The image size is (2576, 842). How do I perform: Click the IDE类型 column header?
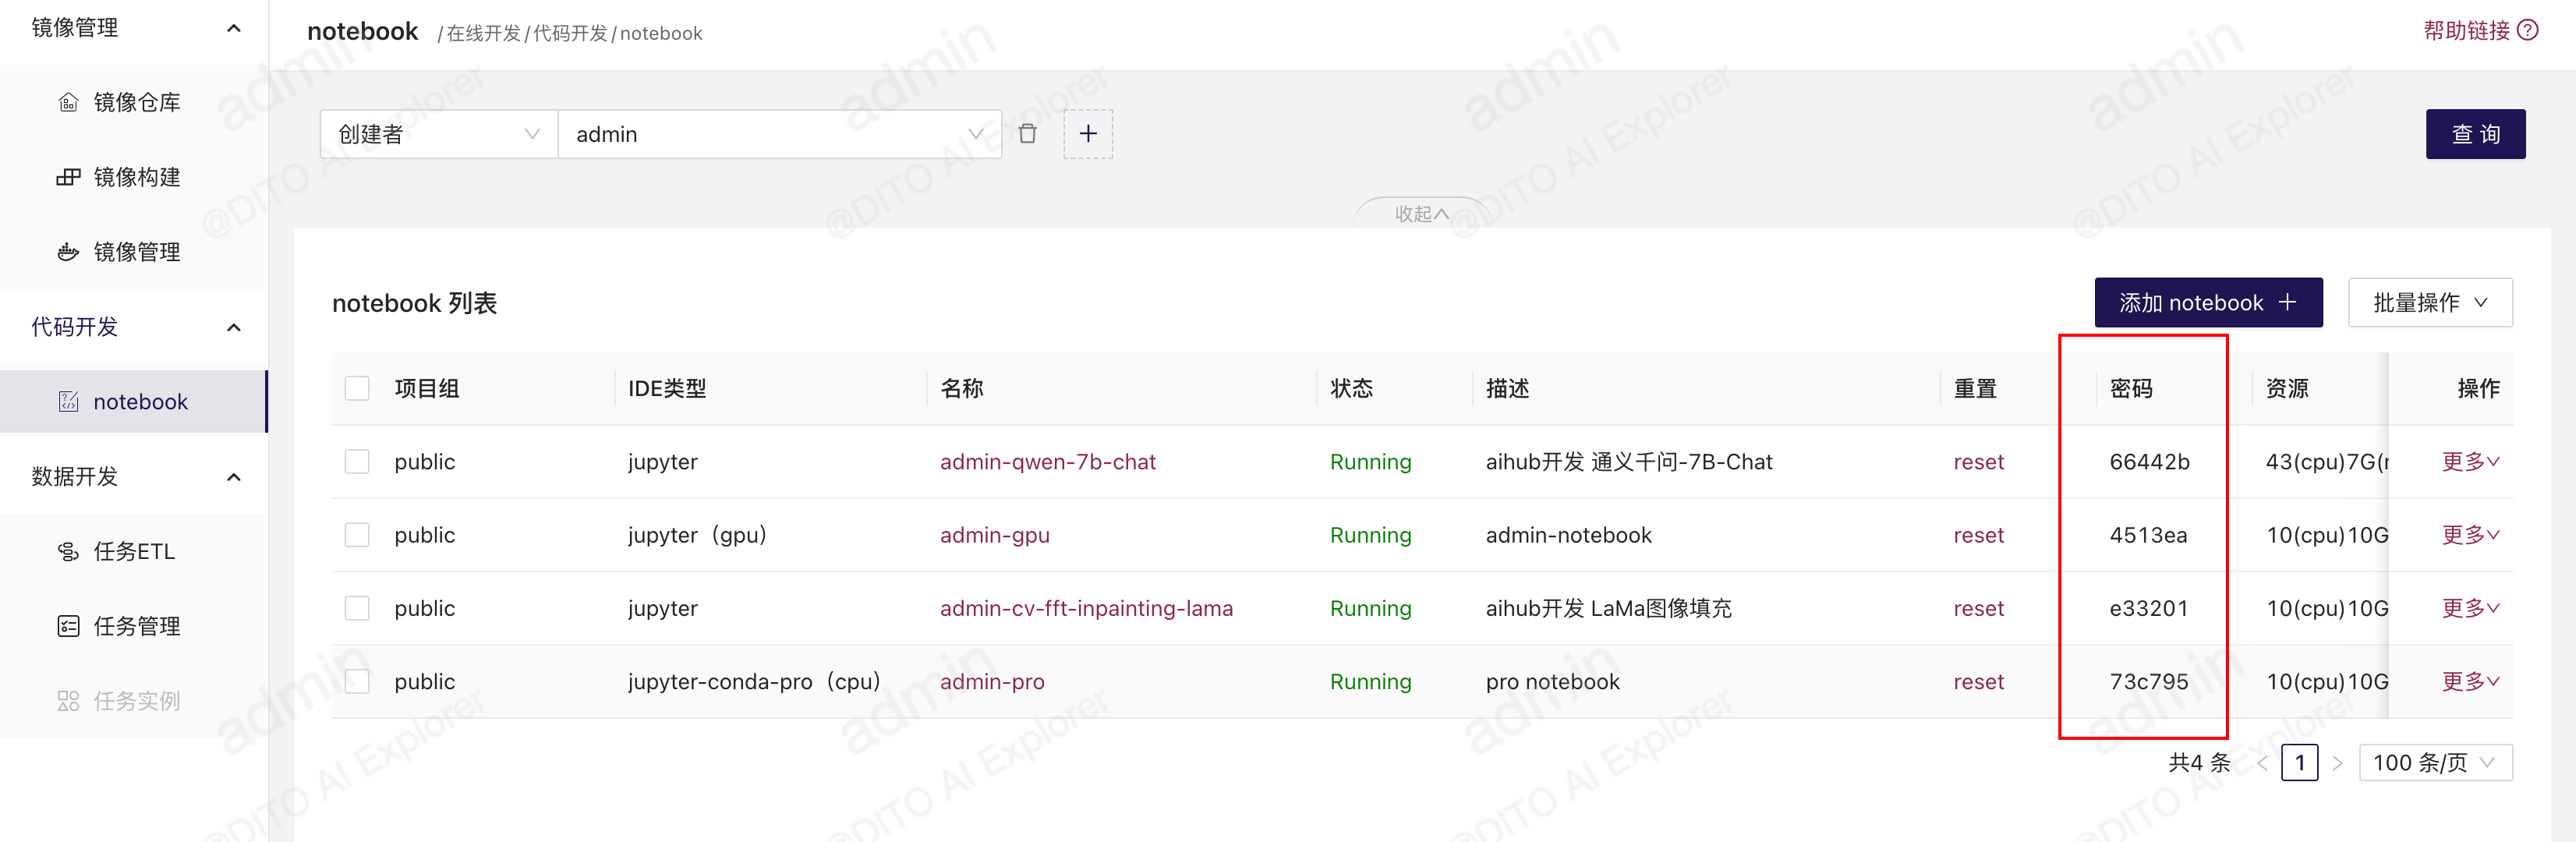point(667,388)
